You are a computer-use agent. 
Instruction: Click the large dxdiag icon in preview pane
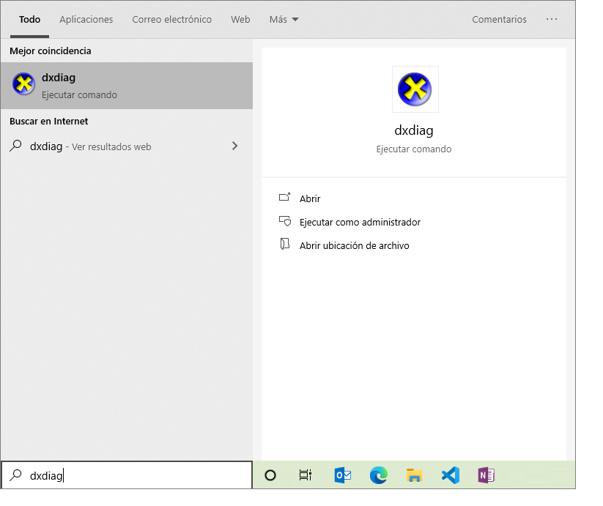415,89
